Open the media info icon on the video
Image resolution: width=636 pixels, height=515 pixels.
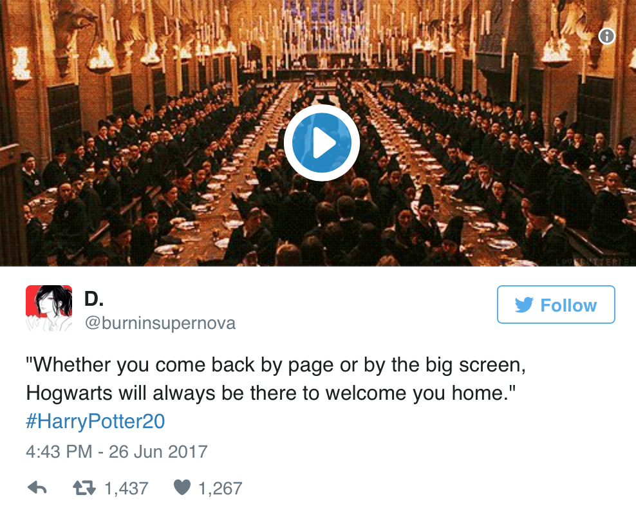coord(607,36)
